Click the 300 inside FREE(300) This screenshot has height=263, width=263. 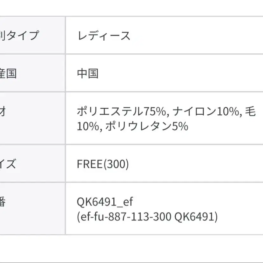point(116,164)
